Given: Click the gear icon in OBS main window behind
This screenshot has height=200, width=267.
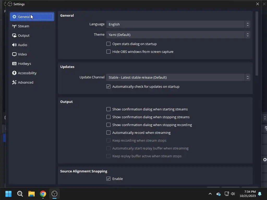Looking at the screenshot, I should [265, 160].
